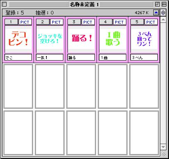Image resolution: width=169 pixels, height=159 pixels.
Task: Click the number 1 card button
Action: [x=11, y=22]
